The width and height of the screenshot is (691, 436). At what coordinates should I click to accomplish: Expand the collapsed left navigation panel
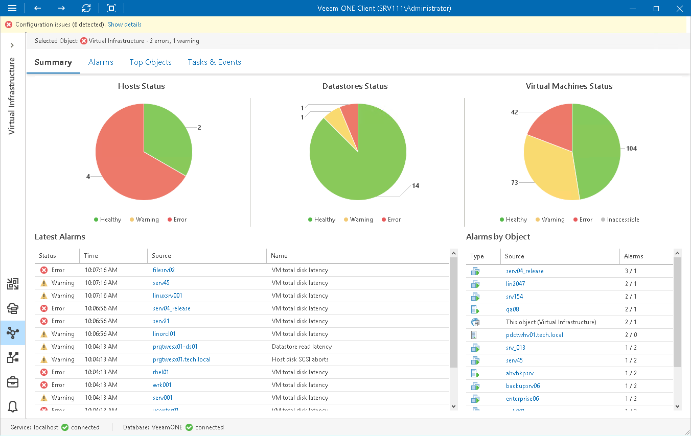pos(12,44)
